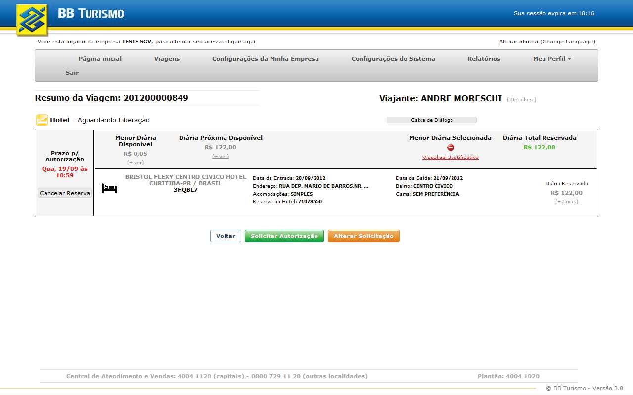Open the Viagens menu
Viewport: 633px width, 395px height.
(167, 59)
